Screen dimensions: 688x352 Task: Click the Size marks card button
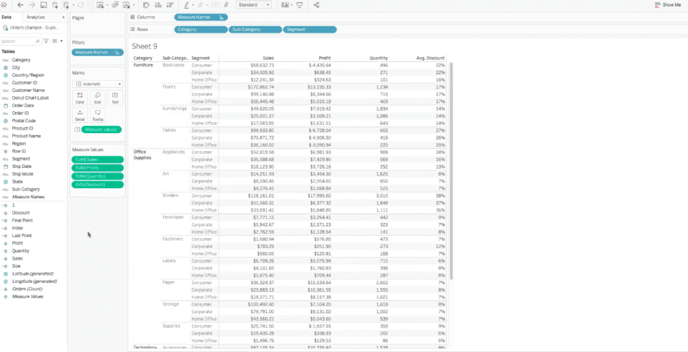[97, 97]
